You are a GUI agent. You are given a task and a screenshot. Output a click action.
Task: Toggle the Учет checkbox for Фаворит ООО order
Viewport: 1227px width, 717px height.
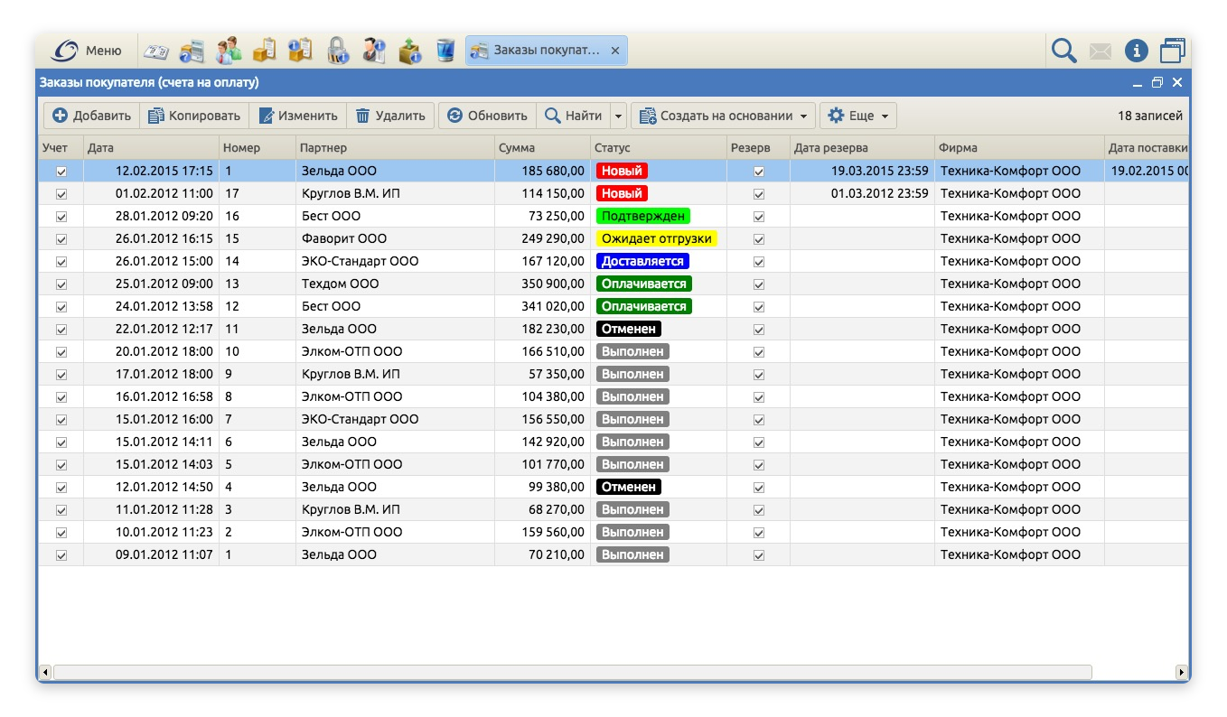pyautogui.click(x=61, y=239)
